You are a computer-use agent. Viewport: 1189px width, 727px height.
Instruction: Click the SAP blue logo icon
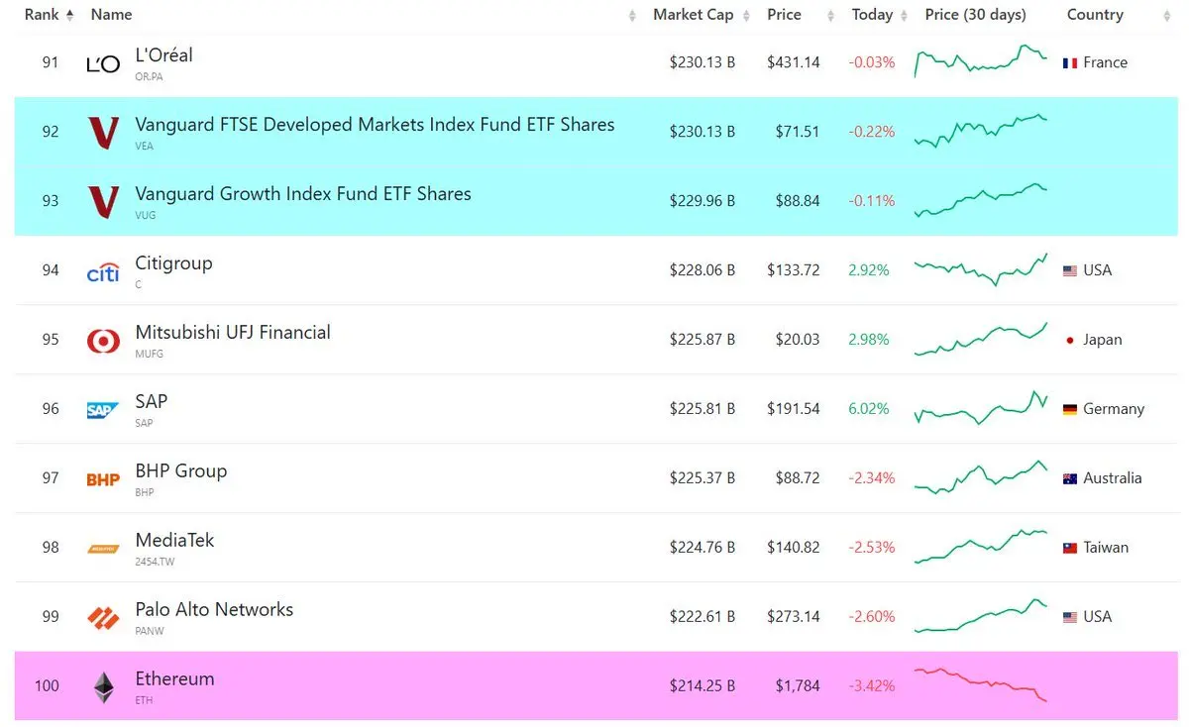click(x=103, y=410)
